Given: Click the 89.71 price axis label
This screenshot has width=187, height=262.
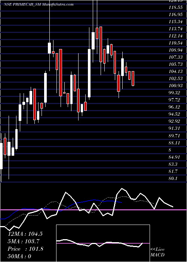Looking at the screenshot, I should point(174,135).
